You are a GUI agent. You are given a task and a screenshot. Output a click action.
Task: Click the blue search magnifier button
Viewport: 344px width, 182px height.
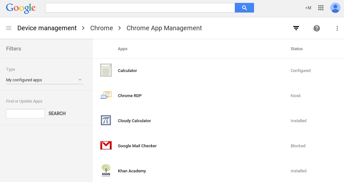point(244,8)
